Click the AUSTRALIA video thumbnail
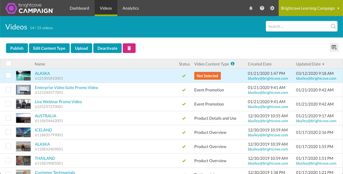Viewport: 343px width, 174px height. pos(23,118)
